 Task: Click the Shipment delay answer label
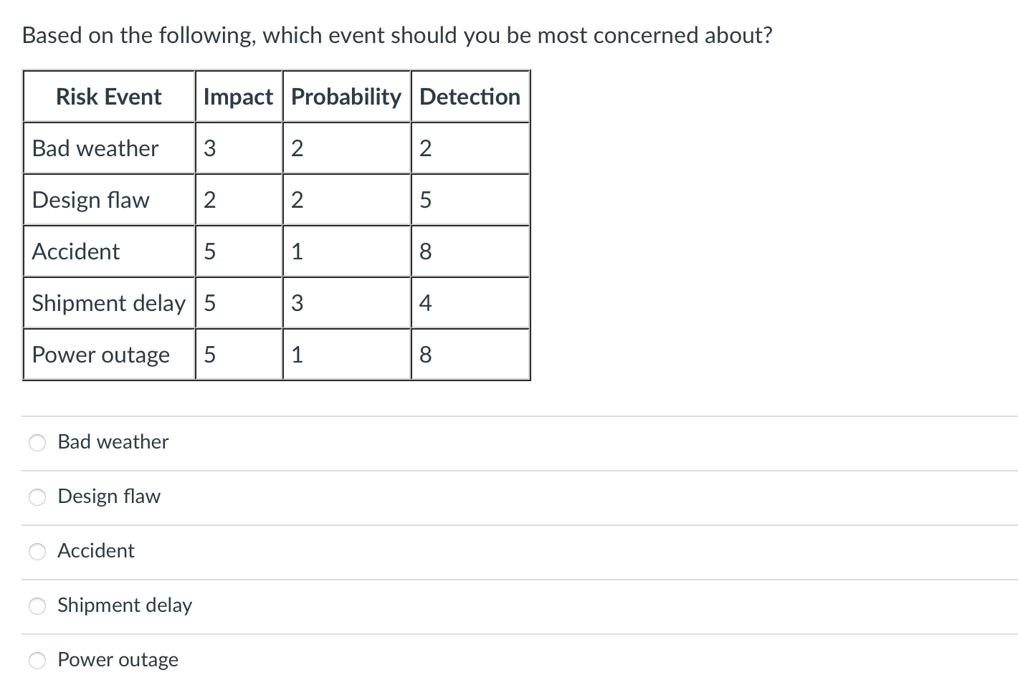(x=124, y=606)
